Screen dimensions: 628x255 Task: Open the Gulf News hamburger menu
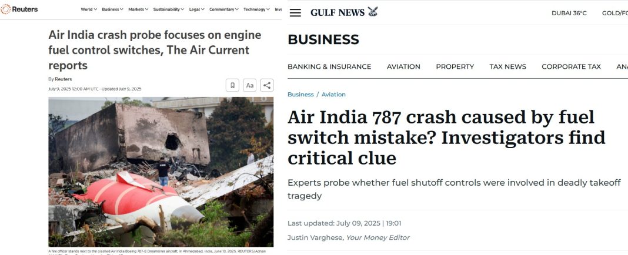click(295, 13)
